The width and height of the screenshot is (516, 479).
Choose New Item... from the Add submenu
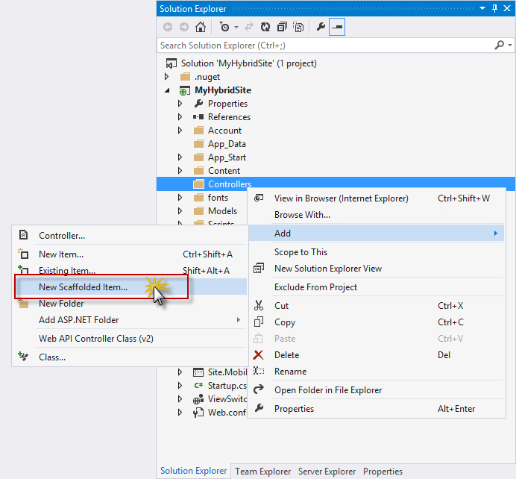pos(130,254)
